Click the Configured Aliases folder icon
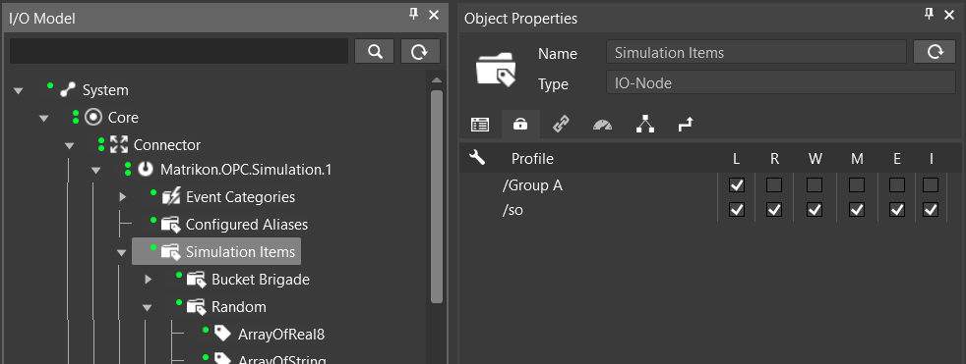The width and height of the screenshot is (966, 364). (x=170, y=225)
